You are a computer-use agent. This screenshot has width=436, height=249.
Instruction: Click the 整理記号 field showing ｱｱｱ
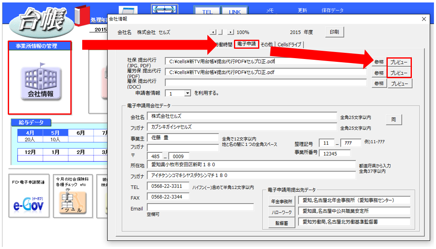pos(351,143)
